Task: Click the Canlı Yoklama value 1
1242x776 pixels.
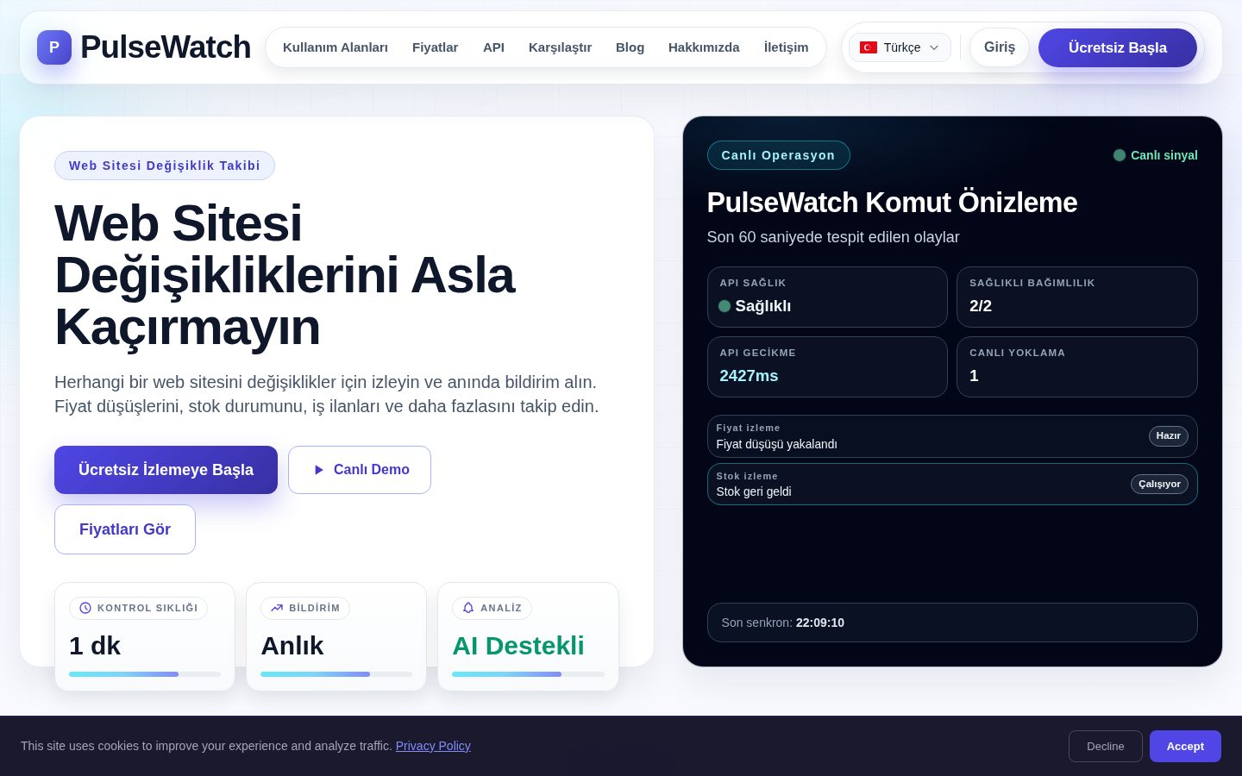Action: pos(974,376)
